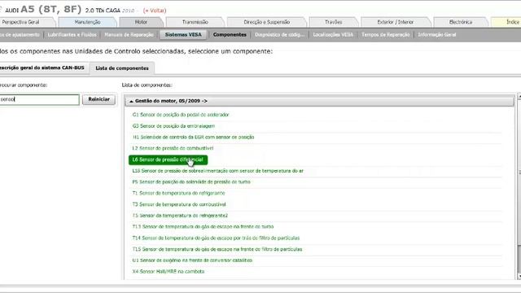Open Lubrificantes e Fluidos submenu
The width and height of the screenshot is (521, 293).
(x=72, y=34)
